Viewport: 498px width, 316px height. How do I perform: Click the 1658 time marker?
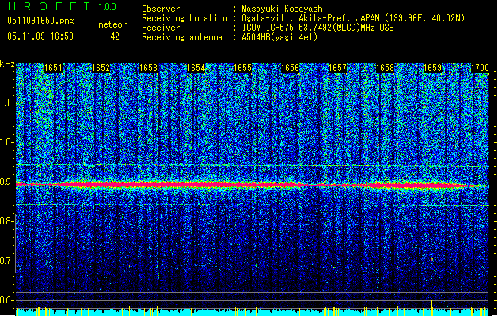pos(385,69)
